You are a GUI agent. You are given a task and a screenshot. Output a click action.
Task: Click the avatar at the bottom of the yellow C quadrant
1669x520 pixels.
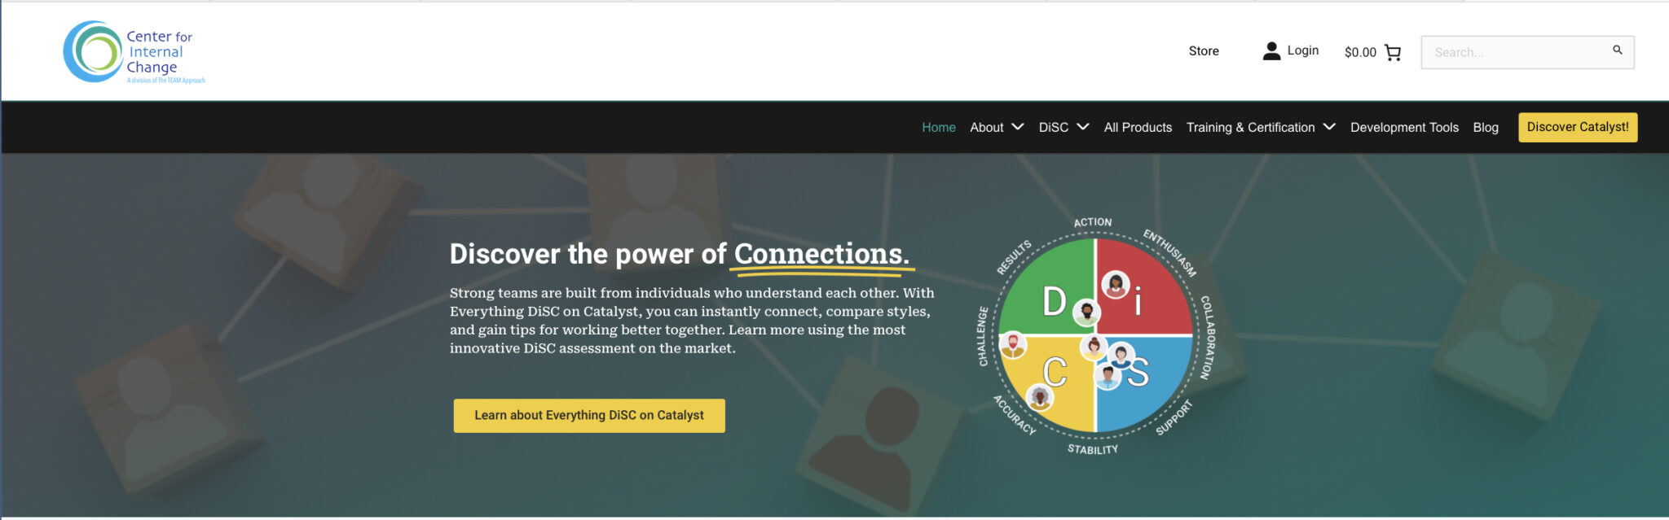[1039, 397]
